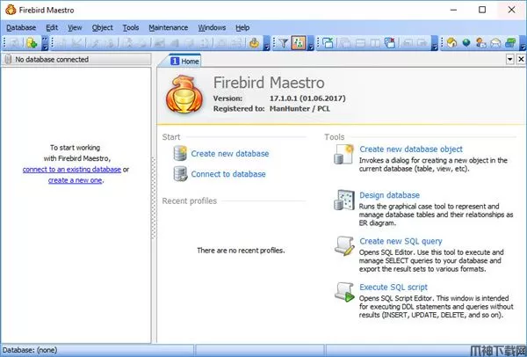Click the Firebird Maestro title bar app icon
The image size is (527, 357).
click(x=11, y=10)
